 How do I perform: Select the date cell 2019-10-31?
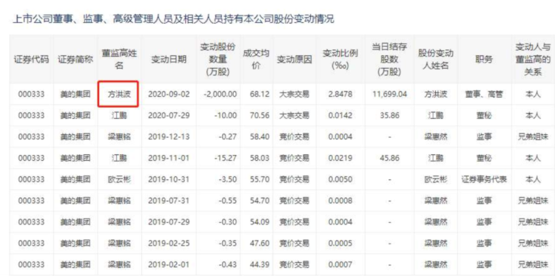coord(169,179)
